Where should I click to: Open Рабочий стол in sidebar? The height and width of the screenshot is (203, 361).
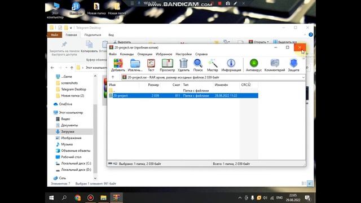click(71, 157)
